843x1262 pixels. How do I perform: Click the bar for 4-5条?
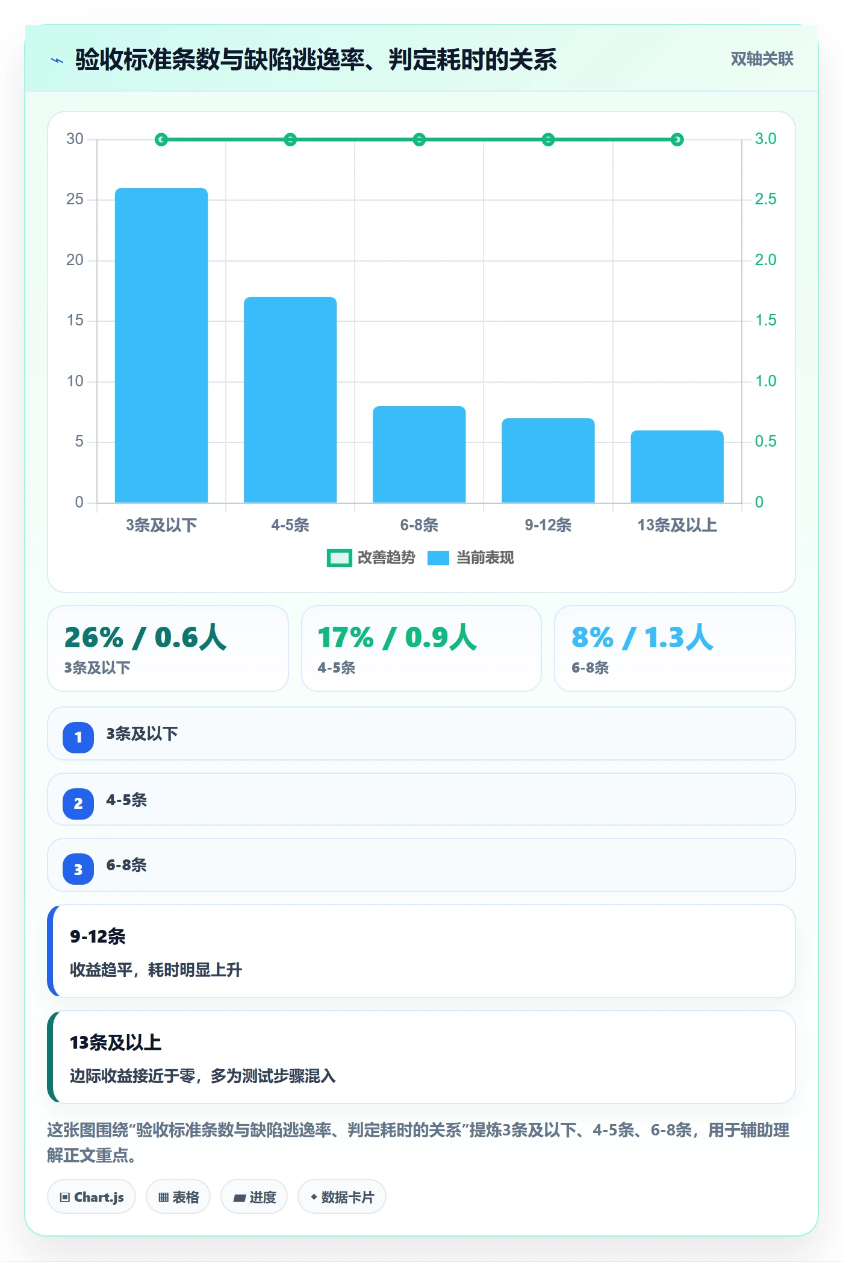[x=290, y=400]
